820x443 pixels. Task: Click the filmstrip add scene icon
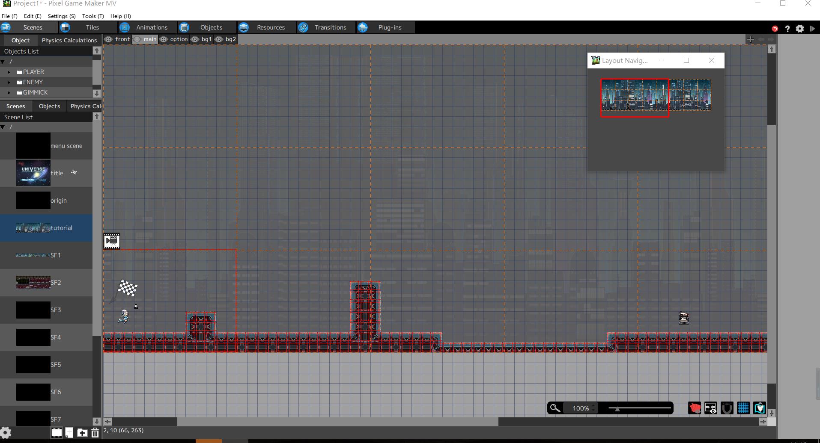pos(57,433)
